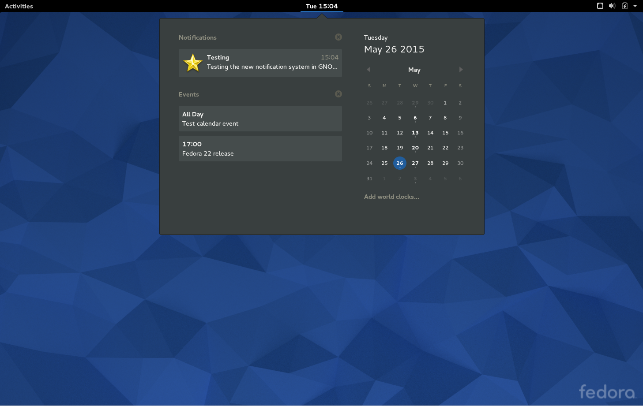
Task: Click the wired network status icon
Action: (599, 6)
